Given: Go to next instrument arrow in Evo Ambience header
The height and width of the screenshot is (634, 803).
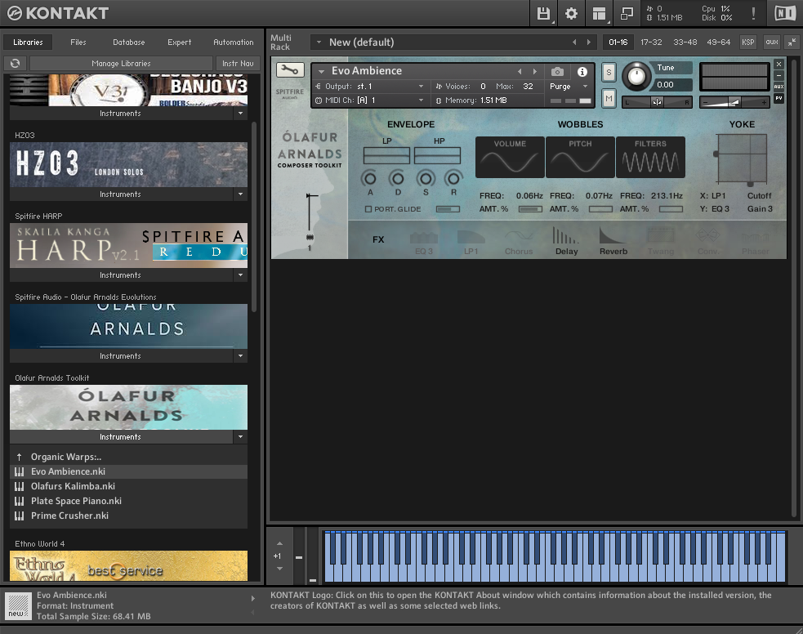Looking at the screenshot, I should pos(534,72).
